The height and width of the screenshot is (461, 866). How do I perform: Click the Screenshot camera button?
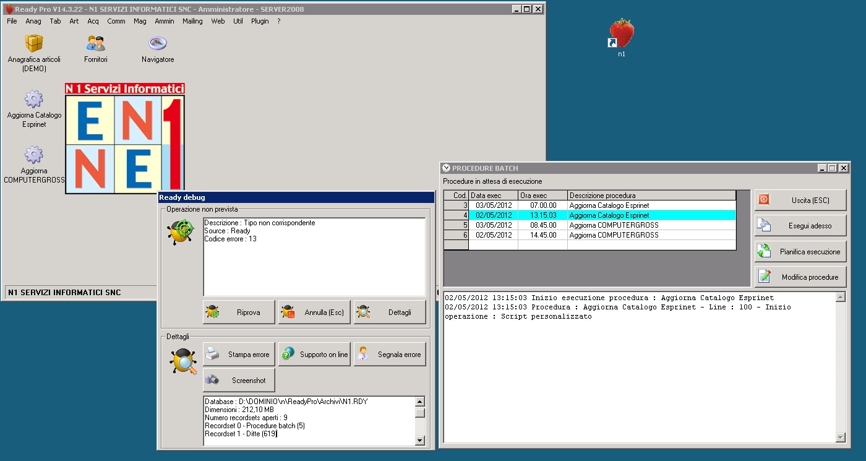click(x=239, y=381)
